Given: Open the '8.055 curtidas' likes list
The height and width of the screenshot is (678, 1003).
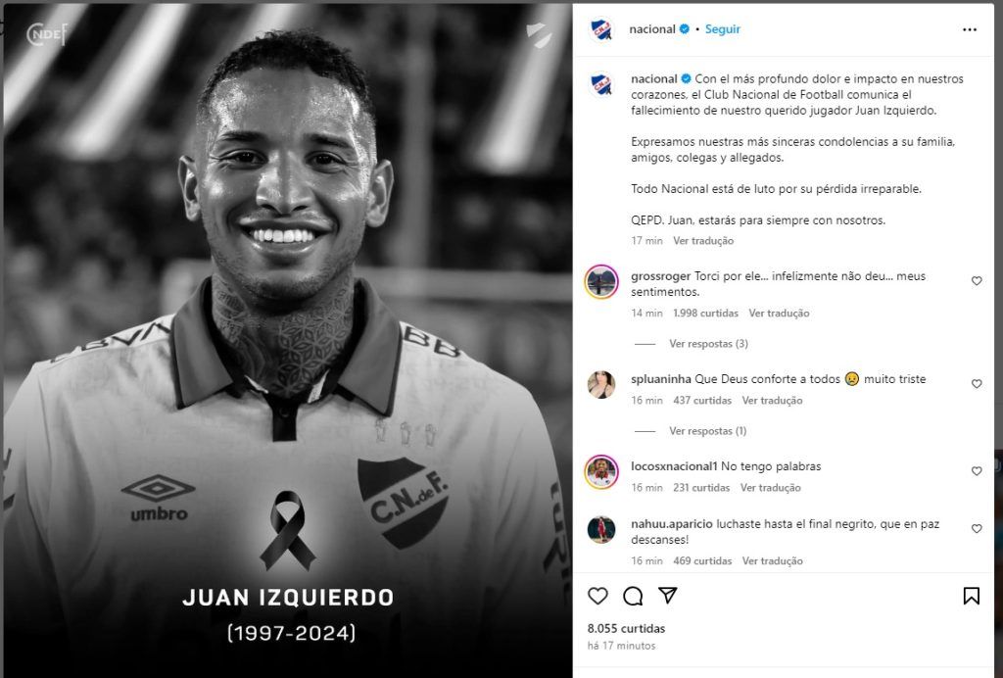Looking at the screenshot, I should [x=626, y=628].
